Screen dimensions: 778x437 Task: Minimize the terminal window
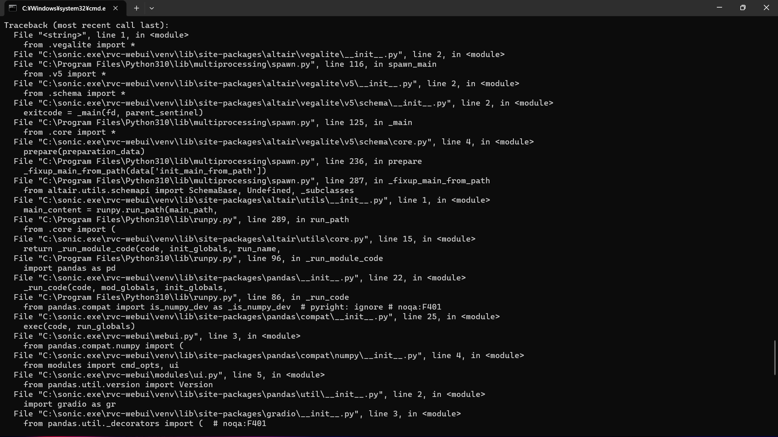click(x=720, y=7)
